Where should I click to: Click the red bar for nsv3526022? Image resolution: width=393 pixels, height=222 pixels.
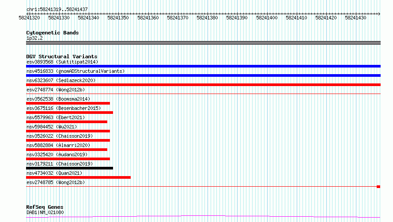click(68, 140)
